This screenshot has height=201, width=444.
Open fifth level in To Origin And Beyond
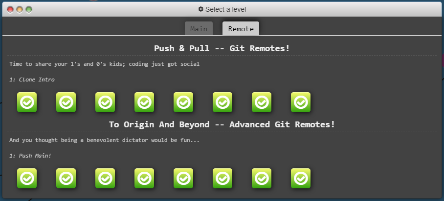(183, 179)
